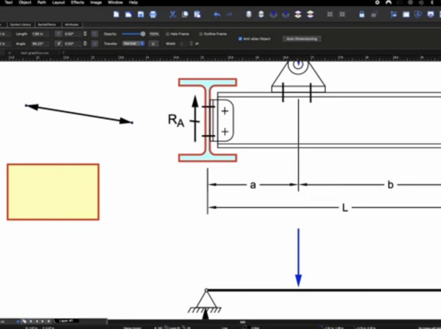Image resolution: width=441 pixels, height=329 pixels.
Task: Click the Lock padlock icon
Action: click(362, 14)
